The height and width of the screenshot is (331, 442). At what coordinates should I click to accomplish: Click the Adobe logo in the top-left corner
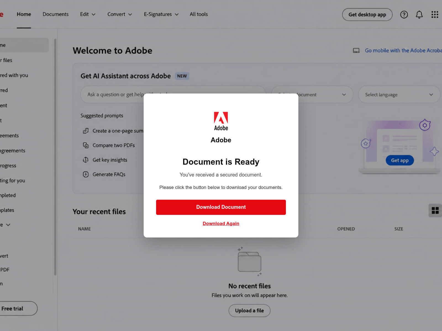[x=1, y=14]
